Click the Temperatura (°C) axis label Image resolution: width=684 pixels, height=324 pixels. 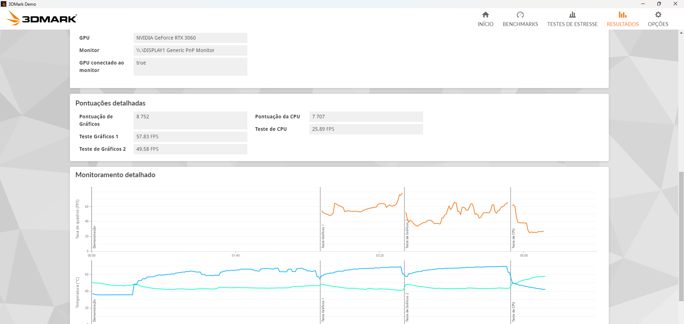pos(77,293)
